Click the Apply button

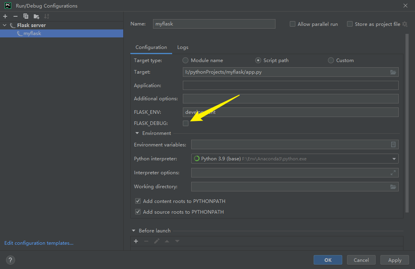point(395,260)
